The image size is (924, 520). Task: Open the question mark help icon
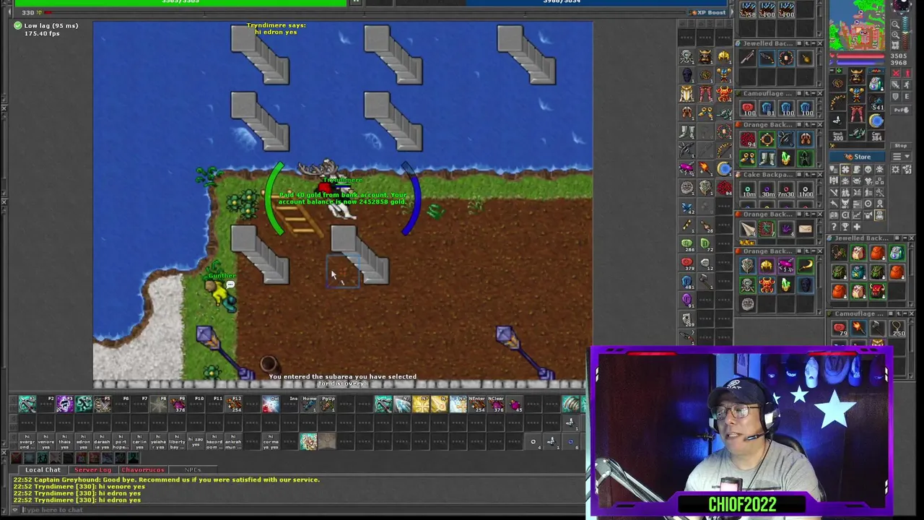[834, 227]
